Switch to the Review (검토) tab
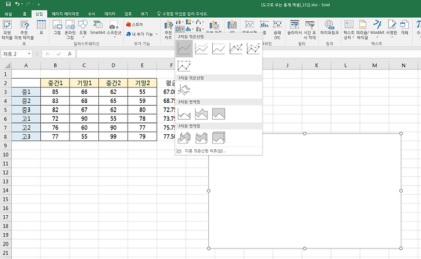 coord(128,13)
